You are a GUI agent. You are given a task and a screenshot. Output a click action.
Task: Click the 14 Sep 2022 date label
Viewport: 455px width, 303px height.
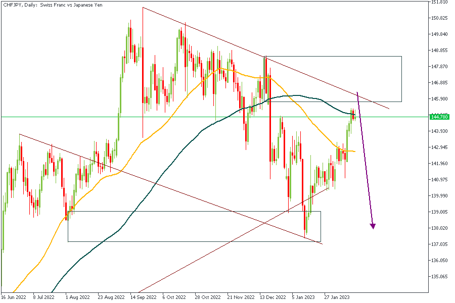(x=144, y=297)
